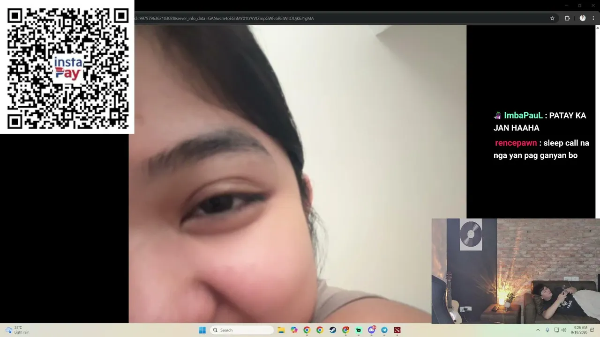Open the Chrome taskbar icon with red badge
Viewport: 600px width, 337px height.
coord(345,330)
